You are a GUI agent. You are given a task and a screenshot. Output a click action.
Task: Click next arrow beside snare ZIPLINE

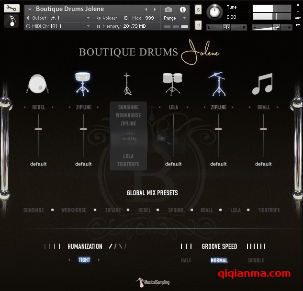click(x=98, y=107)
